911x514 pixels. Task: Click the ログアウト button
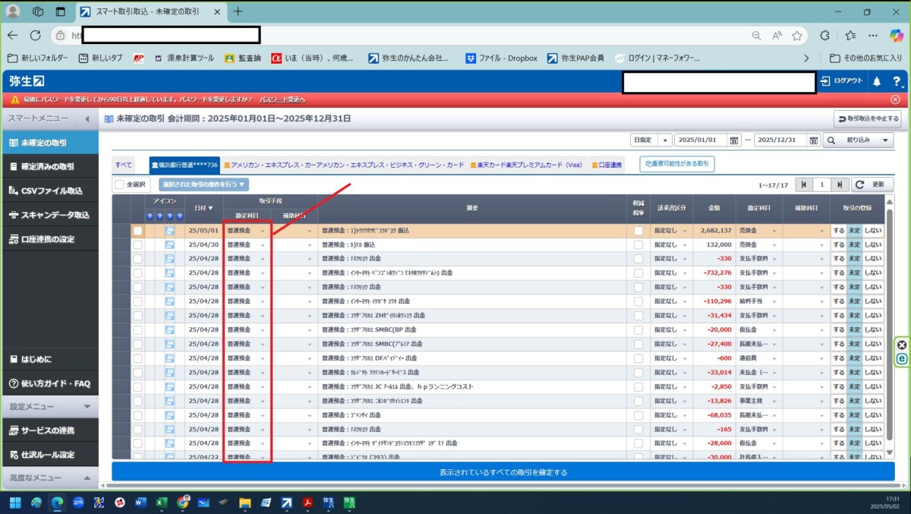842,81
